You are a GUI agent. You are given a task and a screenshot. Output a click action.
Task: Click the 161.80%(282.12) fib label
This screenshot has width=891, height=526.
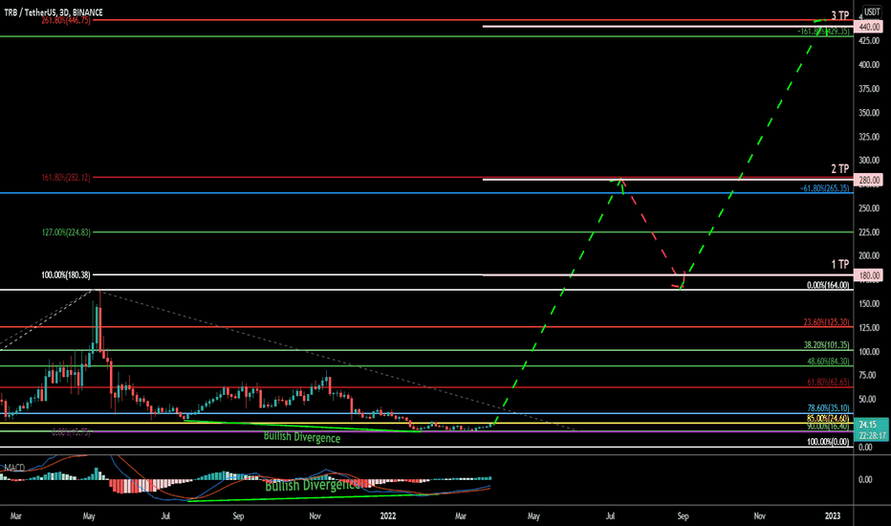point(66,178)
